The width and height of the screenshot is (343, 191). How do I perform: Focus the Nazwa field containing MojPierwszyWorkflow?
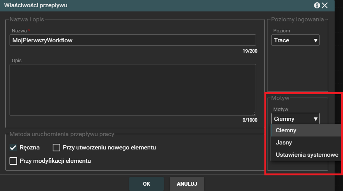[132, 40]
